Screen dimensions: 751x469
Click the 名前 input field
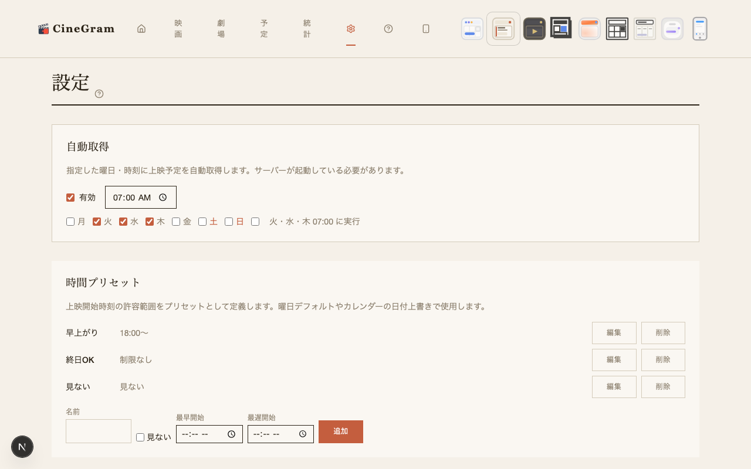pos(98,431)
